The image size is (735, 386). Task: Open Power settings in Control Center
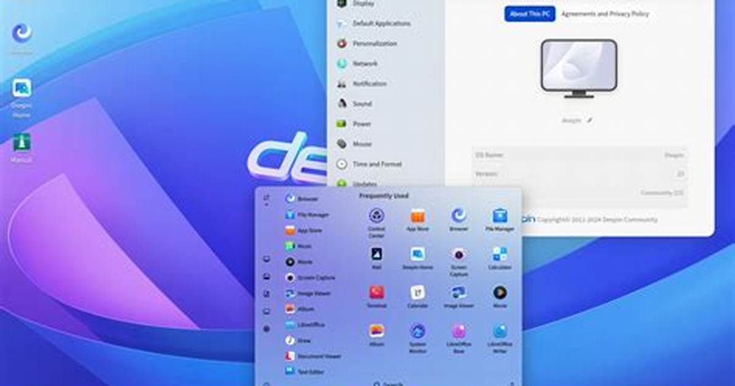click(354, 124)
